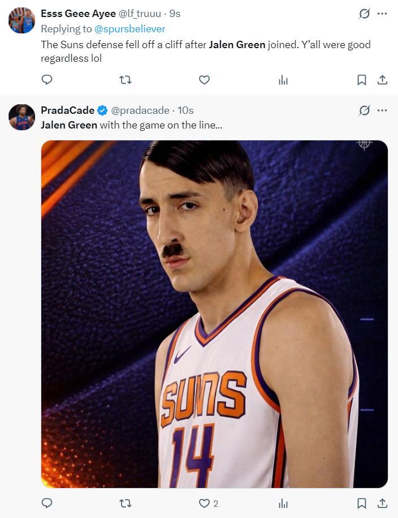Open the Suns jersey photo
This screenshot has width=398, height=518.
tap(214, 314)
